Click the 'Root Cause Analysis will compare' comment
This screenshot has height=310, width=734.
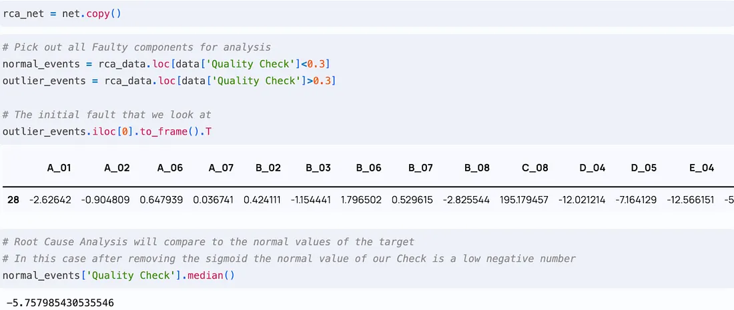pos(208,242)
